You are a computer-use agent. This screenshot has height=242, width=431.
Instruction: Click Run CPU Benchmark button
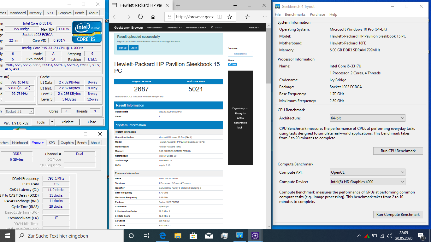(398, 151)
